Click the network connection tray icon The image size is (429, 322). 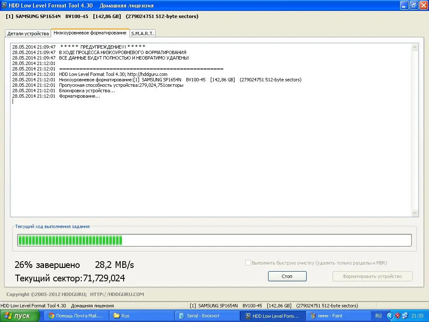coord(405,316)
